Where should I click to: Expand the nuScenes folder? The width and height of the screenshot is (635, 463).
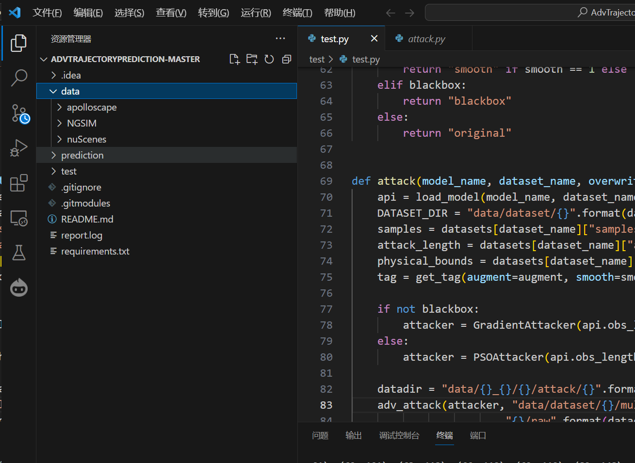pos(59,139)
